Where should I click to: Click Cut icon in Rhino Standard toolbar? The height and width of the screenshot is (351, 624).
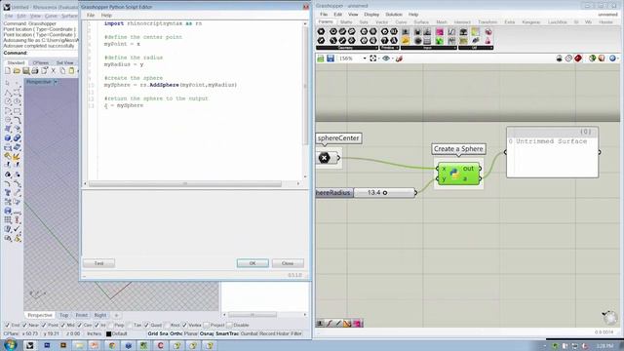pos(54,71)
